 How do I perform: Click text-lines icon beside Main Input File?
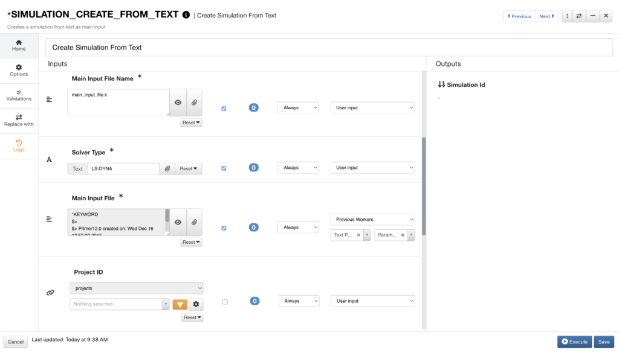49,219
